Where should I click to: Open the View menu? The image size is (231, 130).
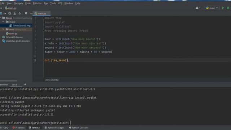pos(9,3)
